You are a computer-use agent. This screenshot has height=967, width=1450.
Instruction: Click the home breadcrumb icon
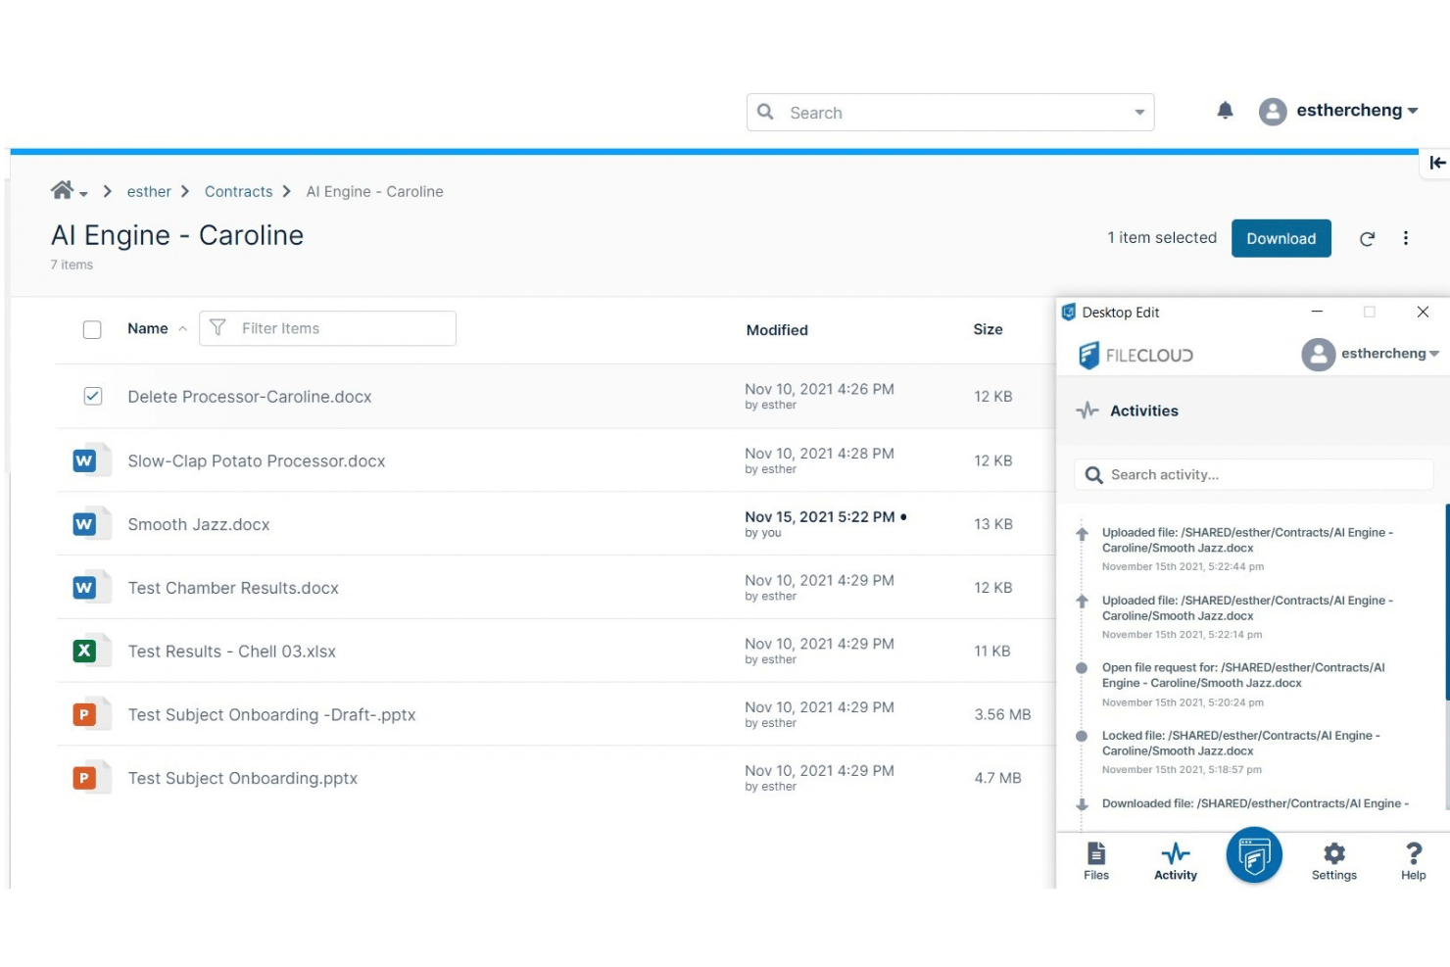click(62, 190)
